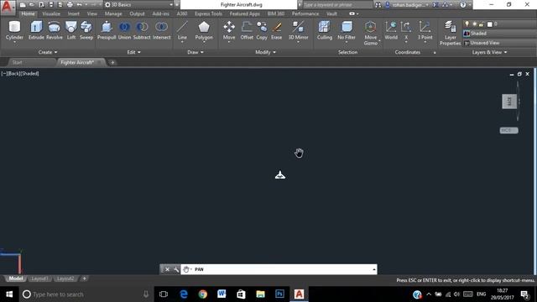Open the Insert ribbon tab

pos(74,13)
